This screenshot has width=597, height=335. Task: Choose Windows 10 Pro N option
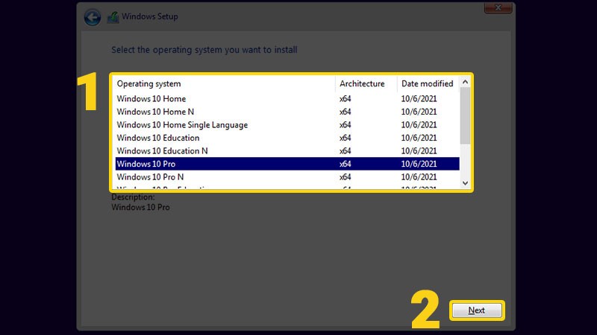(x=287, y=177)
